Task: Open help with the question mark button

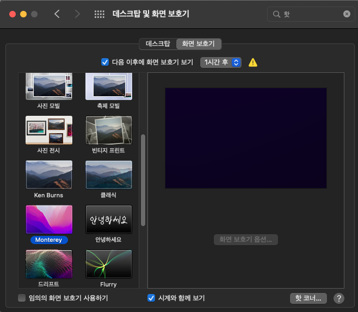Action: click(339, 298)
